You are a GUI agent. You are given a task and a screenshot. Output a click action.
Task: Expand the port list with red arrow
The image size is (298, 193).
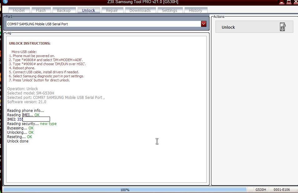click(x=204, y=24)
